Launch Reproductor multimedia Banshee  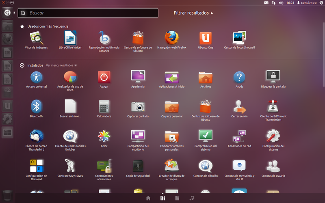point(104,38)
